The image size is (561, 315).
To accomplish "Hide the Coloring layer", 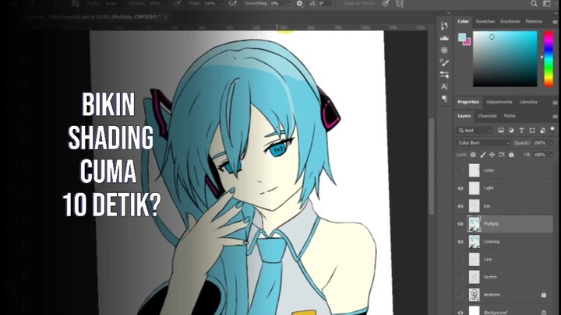I will point(460,242).
